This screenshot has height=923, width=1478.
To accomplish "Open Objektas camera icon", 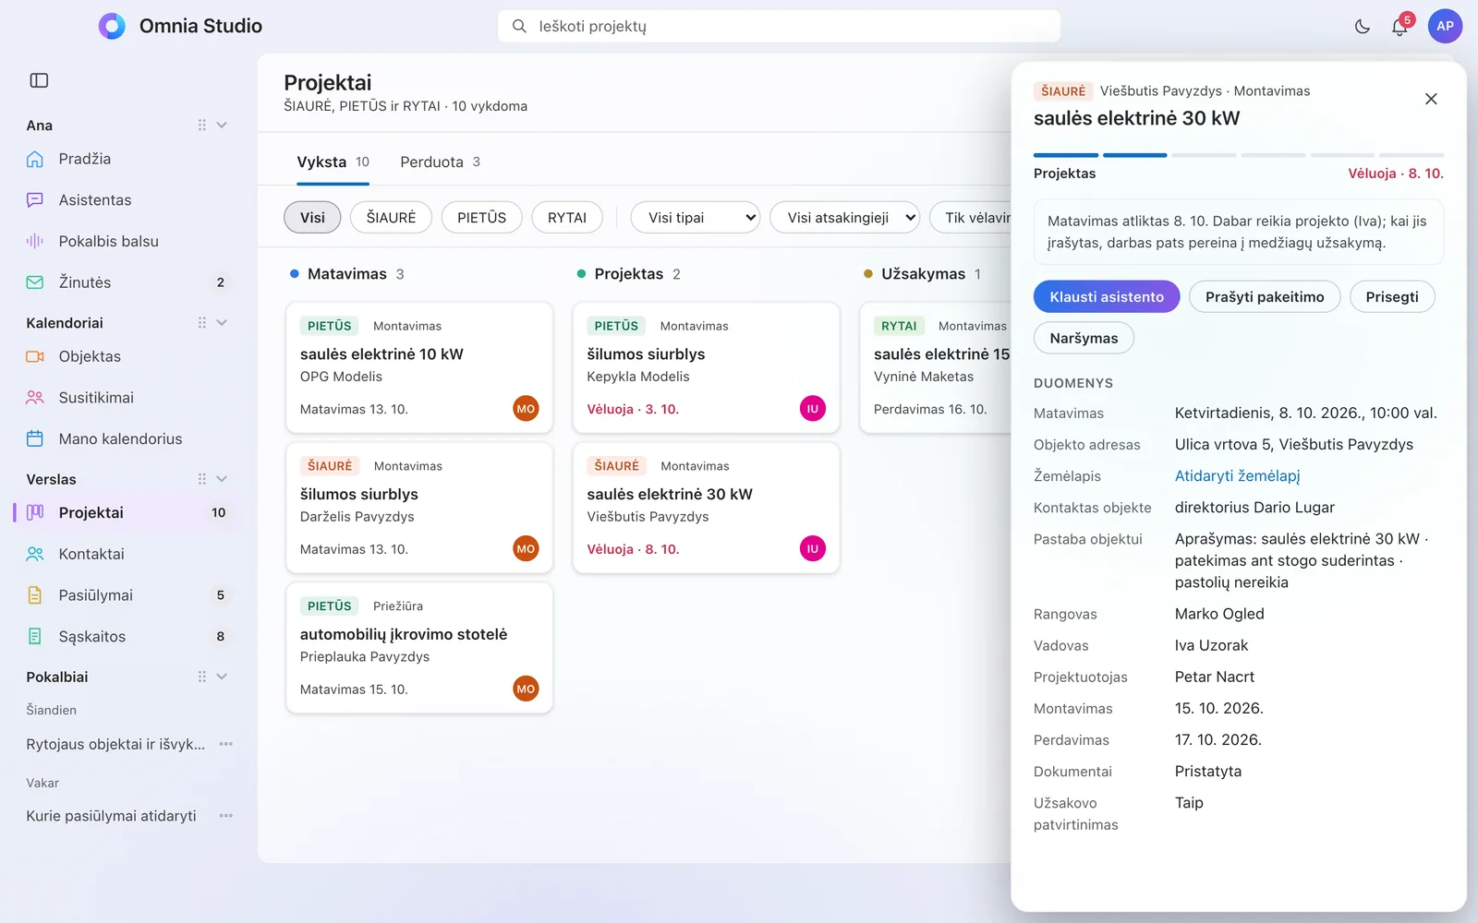I will tap(35, 356).
